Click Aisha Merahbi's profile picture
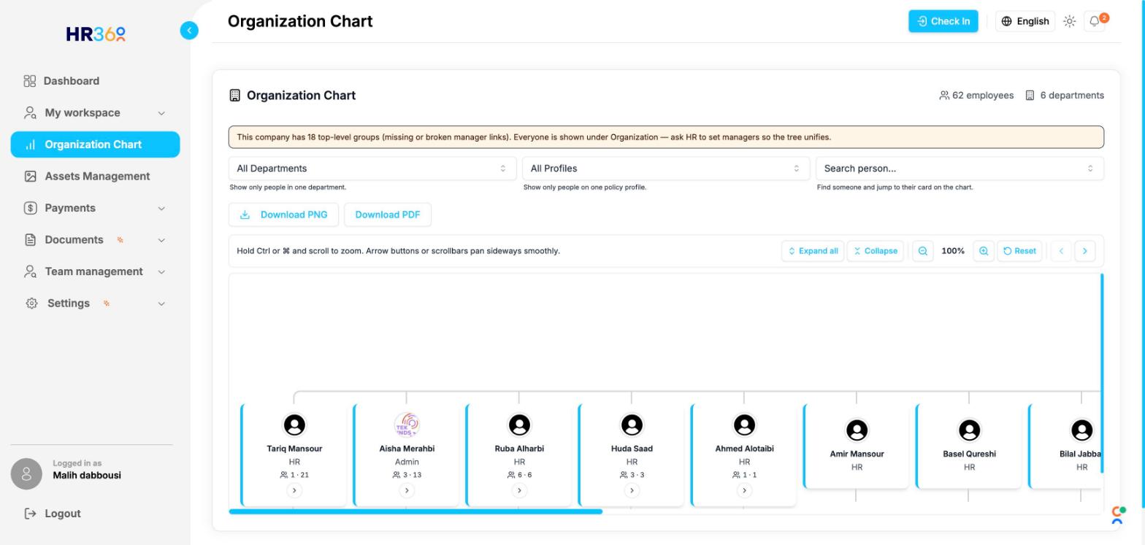 point(407,425)
